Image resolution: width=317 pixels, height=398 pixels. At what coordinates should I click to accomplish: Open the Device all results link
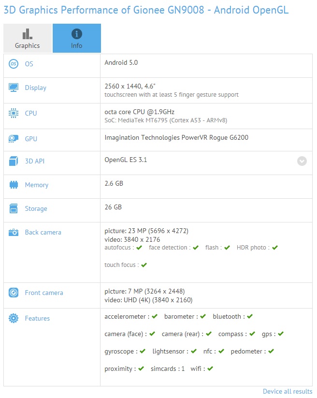pos(287,391)
